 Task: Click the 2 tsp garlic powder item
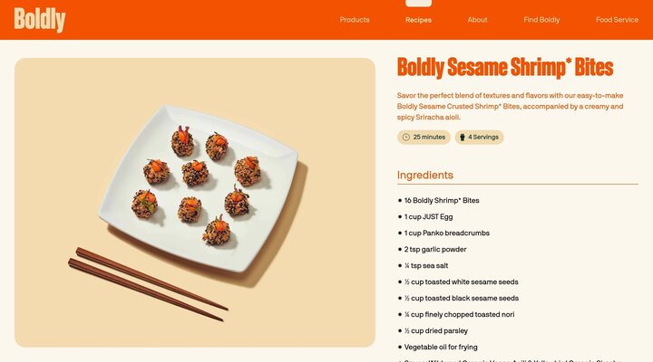point(434,249)
